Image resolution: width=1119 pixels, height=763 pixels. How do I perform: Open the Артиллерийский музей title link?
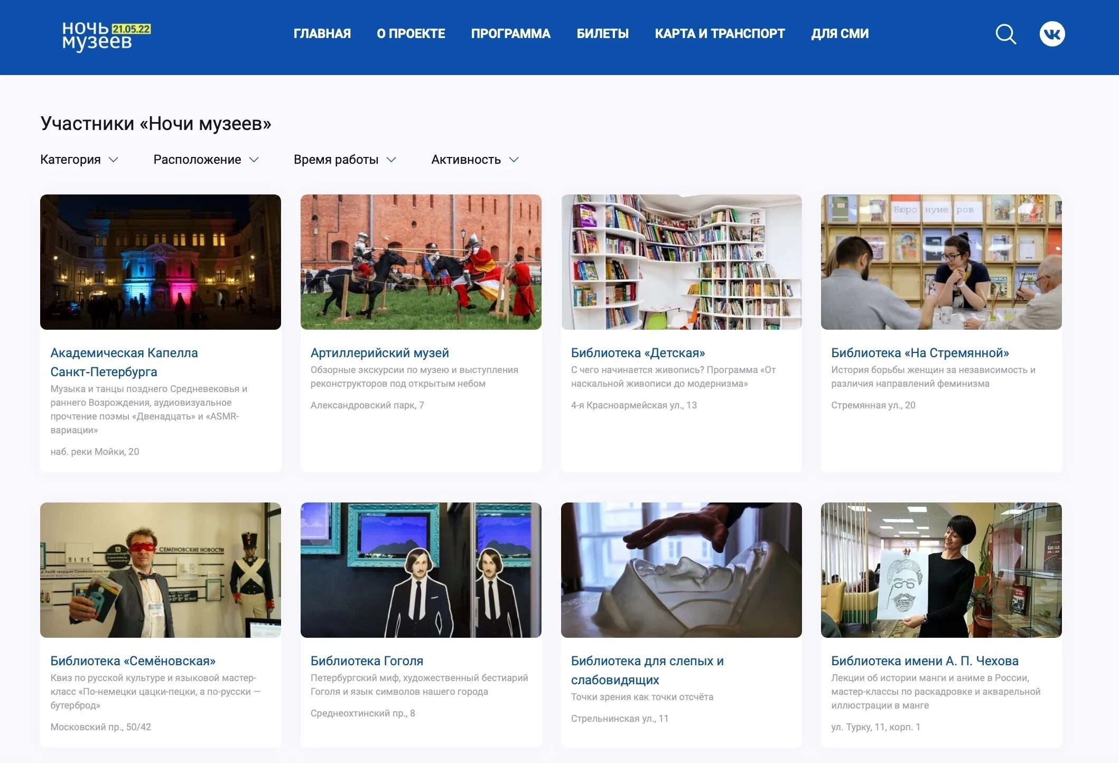(379, 352)
